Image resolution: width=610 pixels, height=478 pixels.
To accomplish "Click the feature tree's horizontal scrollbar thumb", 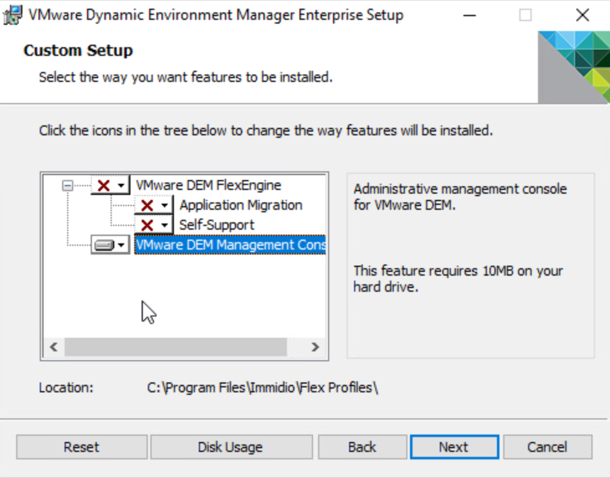I will (x=175, y=347).
